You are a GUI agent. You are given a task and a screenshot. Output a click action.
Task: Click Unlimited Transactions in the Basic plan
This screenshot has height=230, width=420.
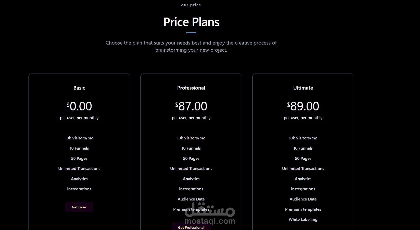(x=79, y=168)
